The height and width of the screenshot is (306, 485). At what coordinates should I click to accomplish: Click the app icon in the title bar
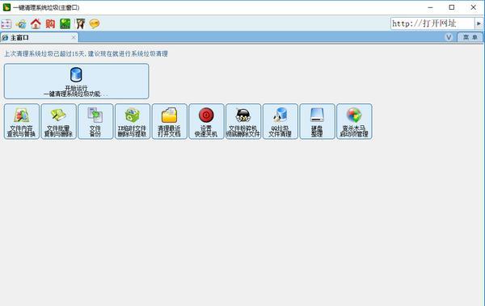6,7
